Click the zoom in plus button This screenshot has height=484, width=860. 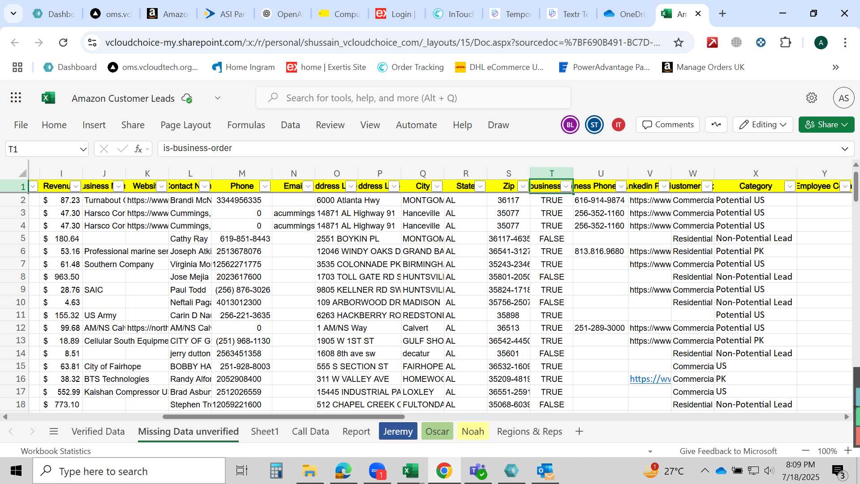click(847, 450)
